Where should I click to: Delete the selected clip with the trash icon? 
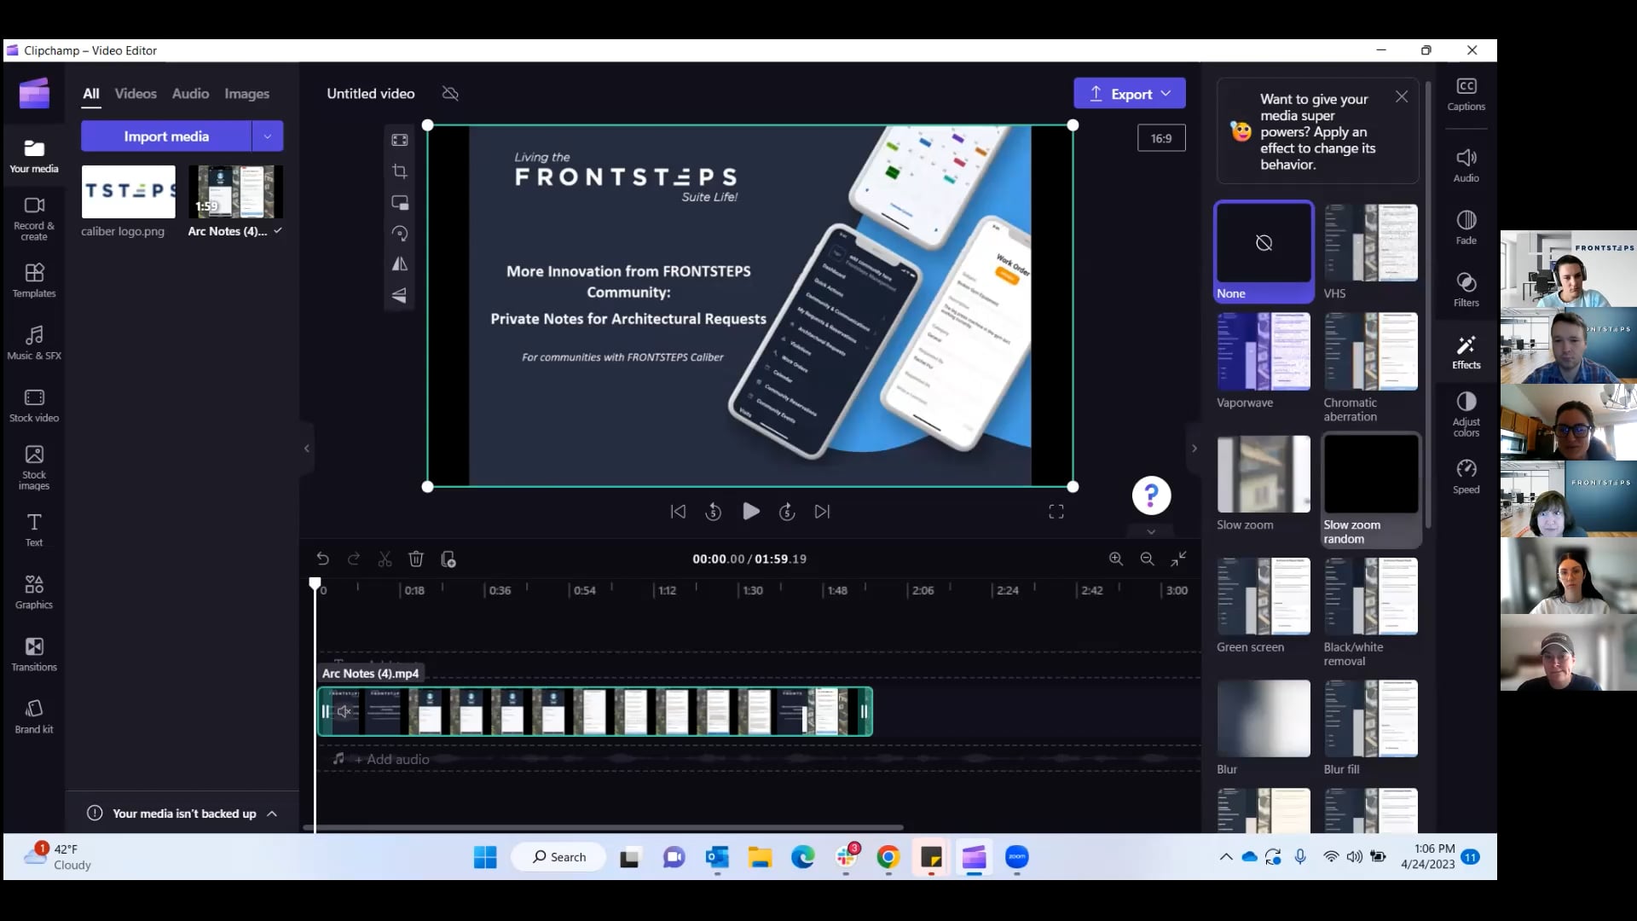pos(416,559)
